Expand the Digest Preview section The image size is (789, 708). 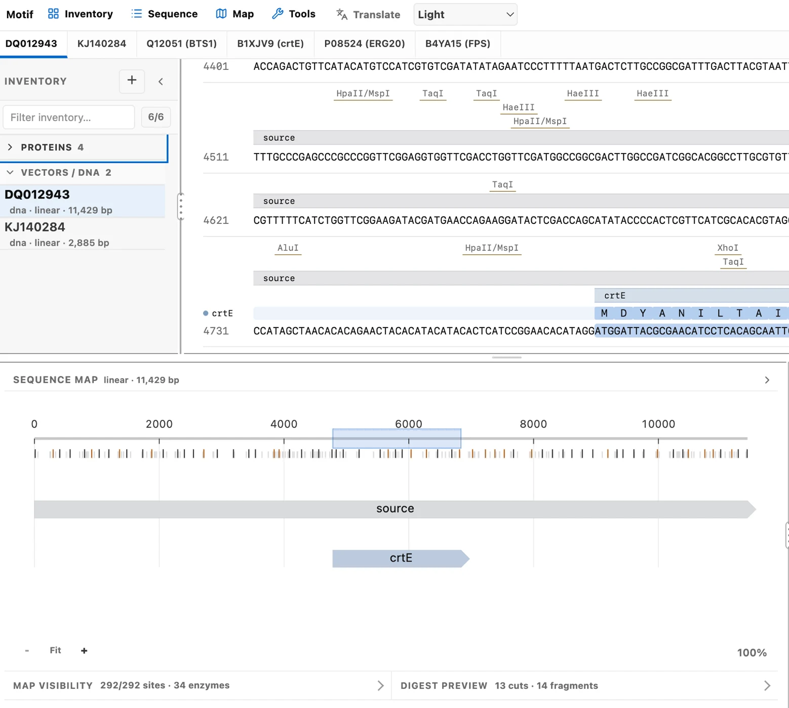(767, 686)
